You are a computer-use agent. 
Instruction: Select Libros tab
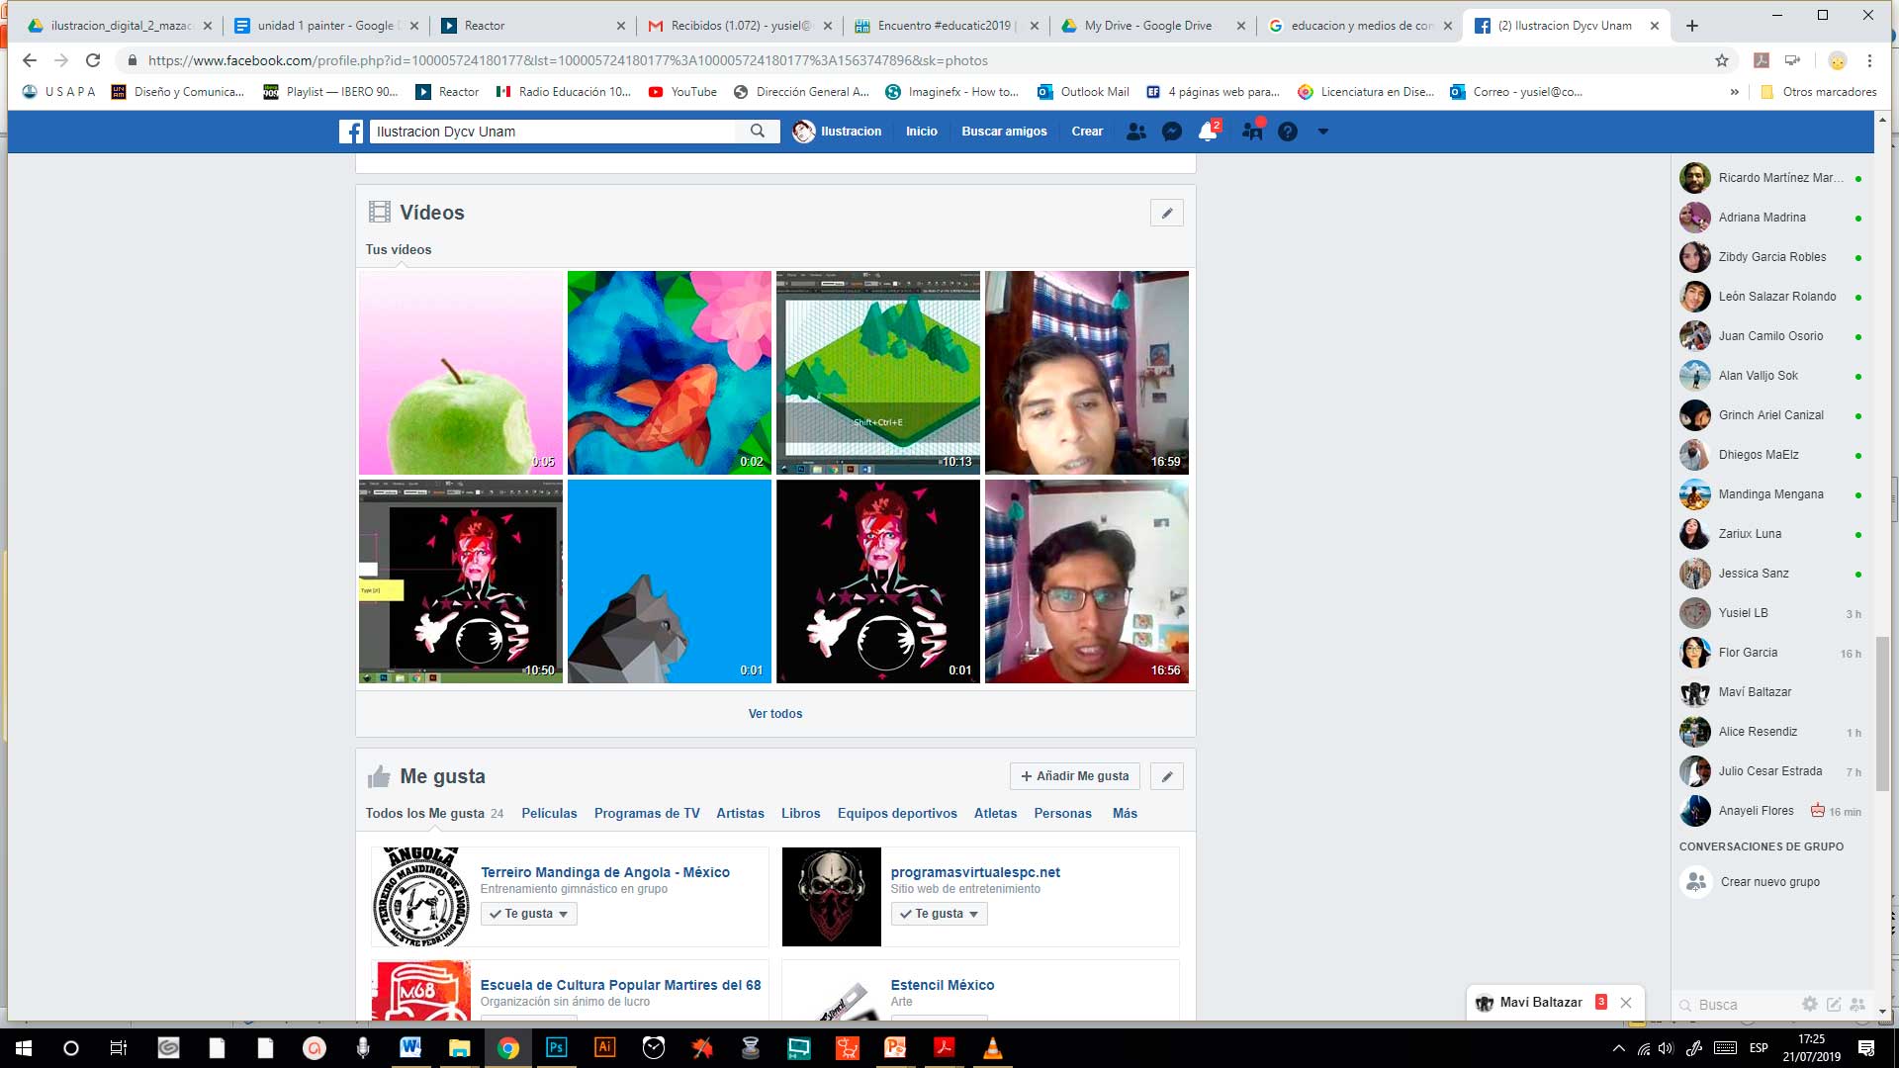tap(800, 813)
